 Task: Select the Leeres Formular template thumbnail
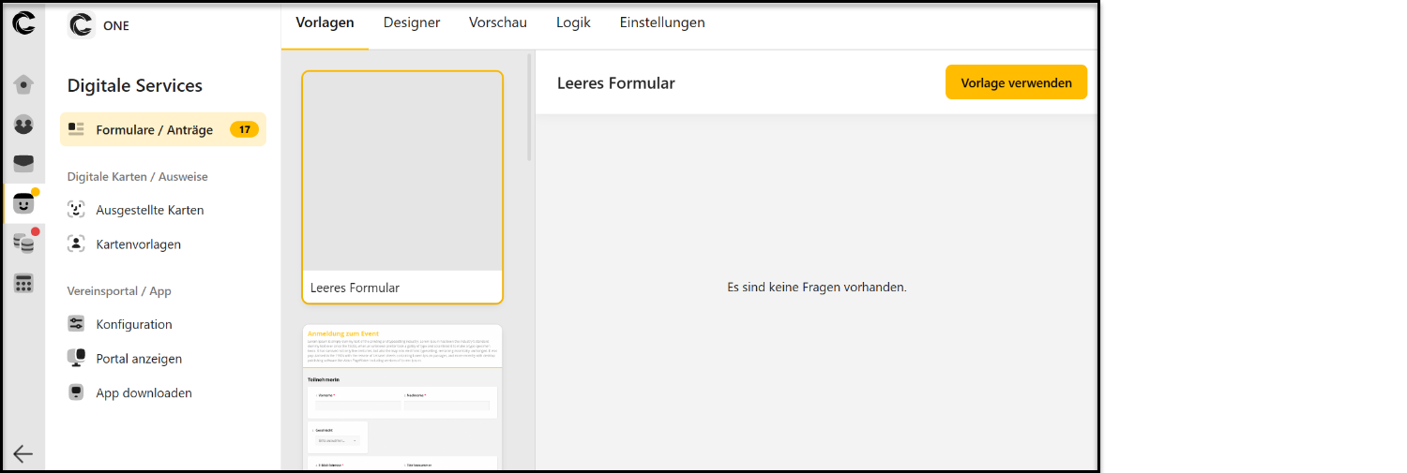click(402, 187)
